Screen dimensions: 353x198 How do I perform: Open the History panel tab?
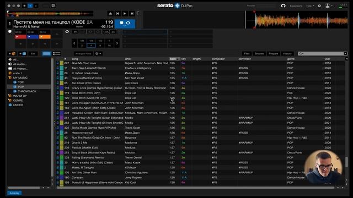(287, 54)
